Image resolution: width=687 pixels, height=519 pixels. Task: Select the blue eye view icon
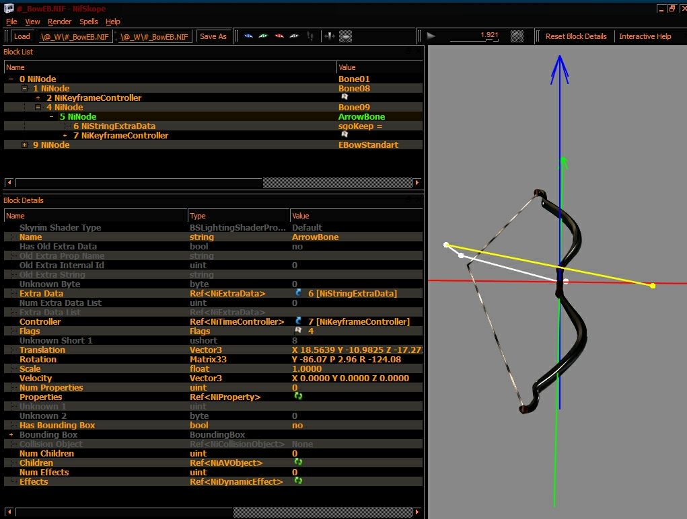[x=248, y=36]
